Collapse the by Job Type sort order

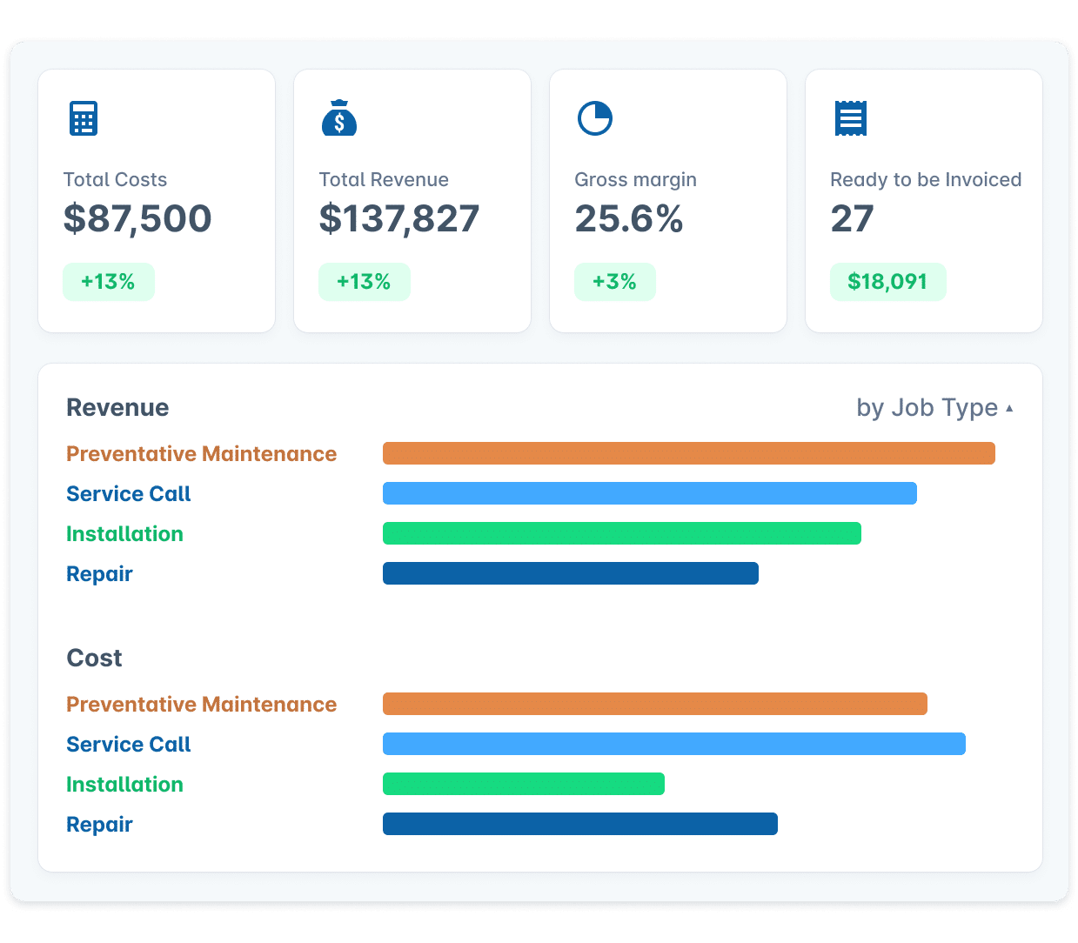coord(1009,406)
